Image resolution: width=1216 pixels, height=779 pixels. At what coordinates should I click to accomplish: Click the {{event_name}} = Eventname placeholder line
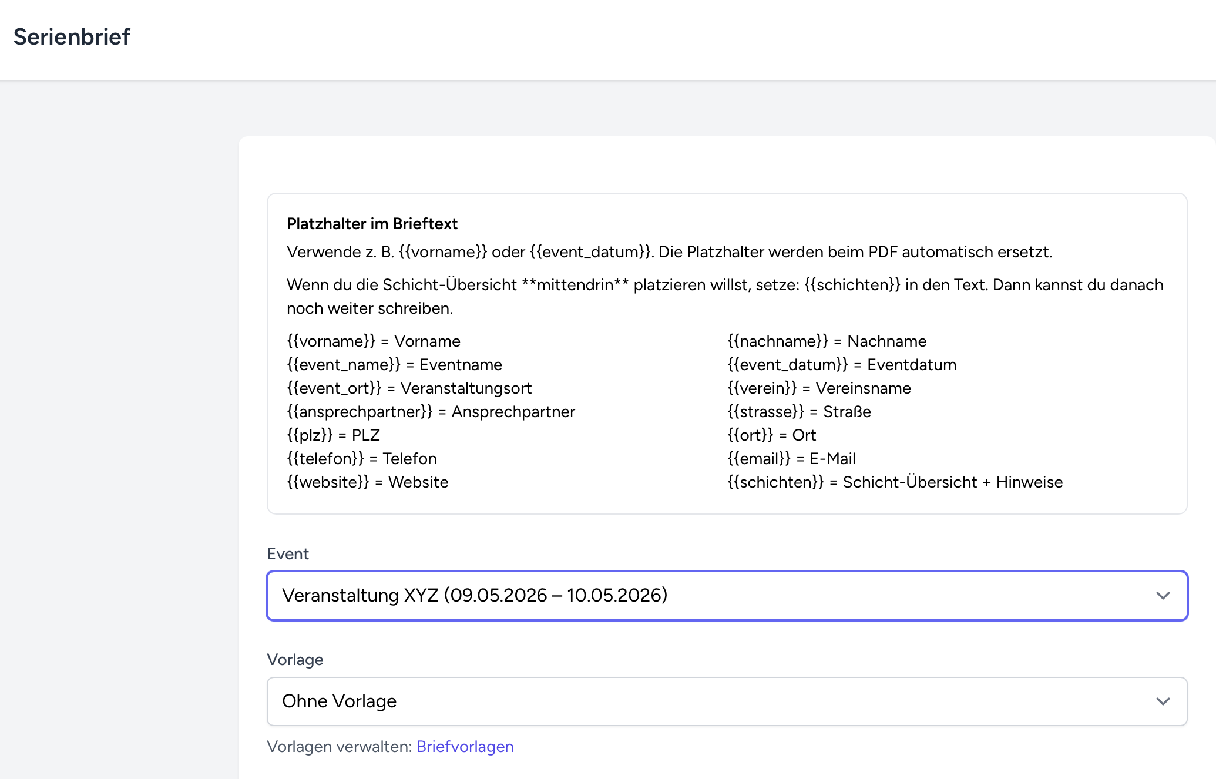click(394, 365)
